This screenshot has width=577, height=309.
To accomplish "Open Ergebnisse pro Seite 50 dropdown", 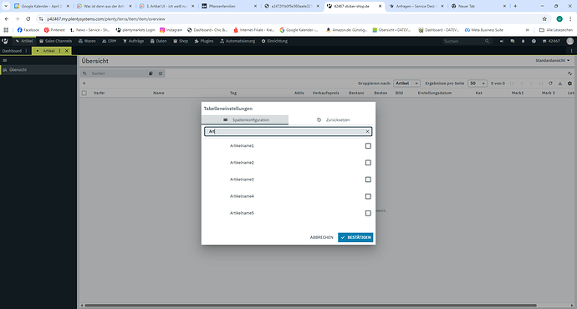I will coord(477,84).
